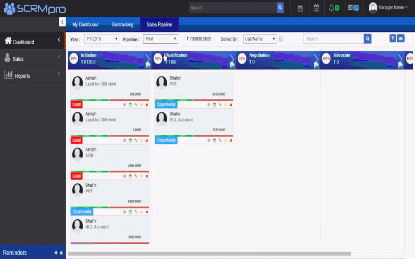Click inside the pipeline Search field
The width and height of the screenshot is (415, 259).
point(333,39)
